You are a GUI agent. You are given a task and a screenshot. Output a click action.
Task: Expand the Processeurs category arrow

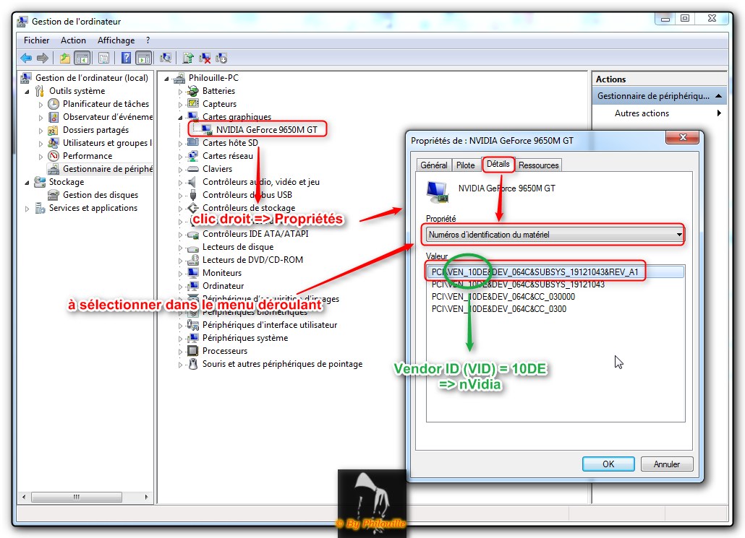coord(180,352)
